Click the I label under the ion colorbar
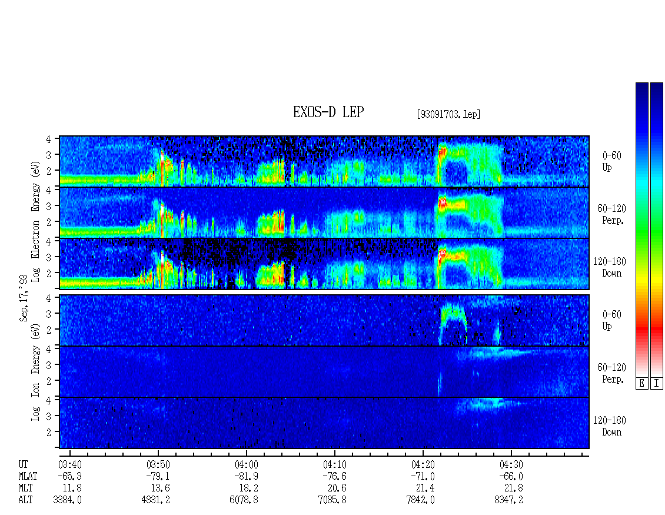The image size is (665, 515). 657,383
